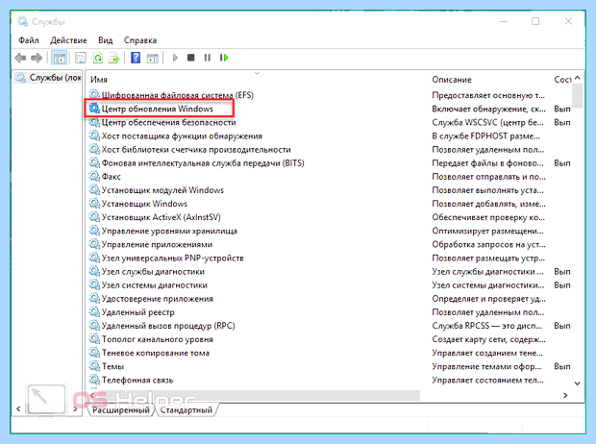596x444 pixels.
Task: Click the scroll up arrow of services list
Action: point(578,78)
